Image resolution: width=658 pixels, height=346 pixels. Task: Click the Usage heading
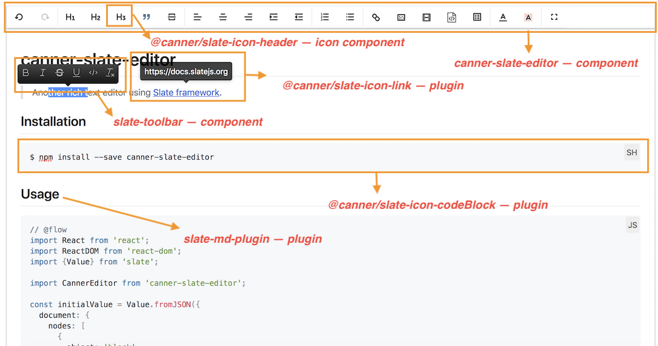(40, 194)
